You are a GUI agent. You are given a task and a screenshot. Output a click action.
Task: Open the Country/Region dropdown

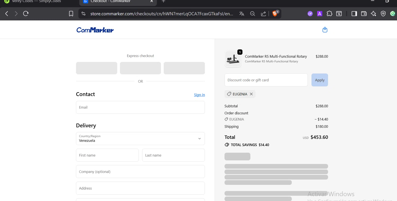140,138
